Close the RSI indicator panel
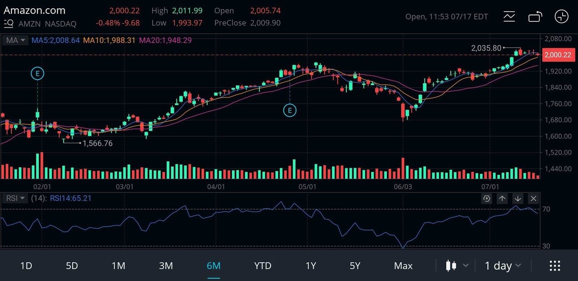 533,198
